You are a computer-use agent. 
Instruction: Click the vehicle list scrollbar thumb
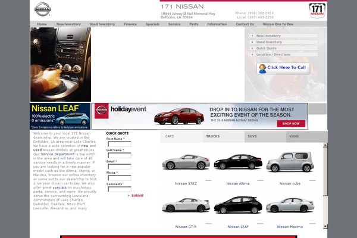coord(325,171)
